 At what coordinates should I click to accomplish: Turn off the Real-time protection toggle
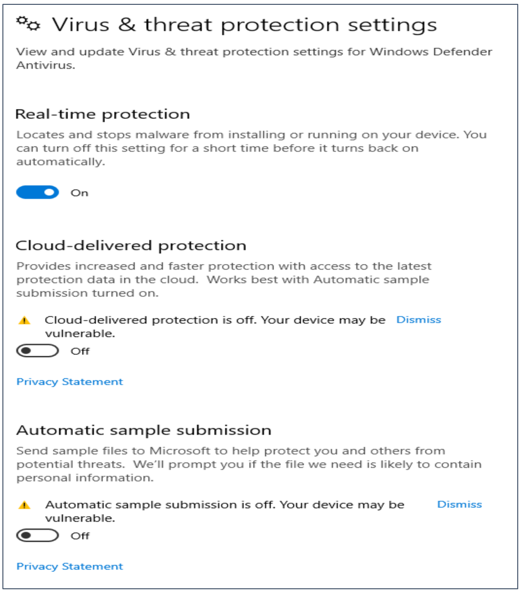[x=38, y=193]
